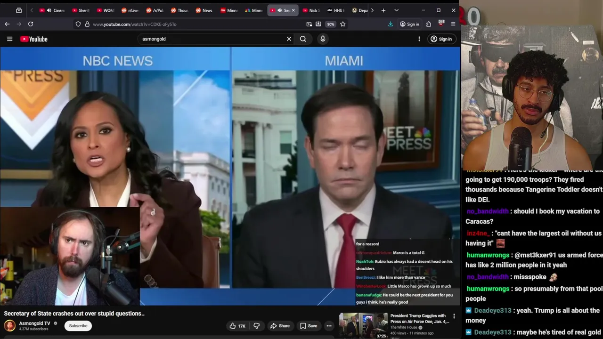This screenshot has width=603, height=339.
Task: Mute audio on the Cinem tab
Action: [49, 10]
